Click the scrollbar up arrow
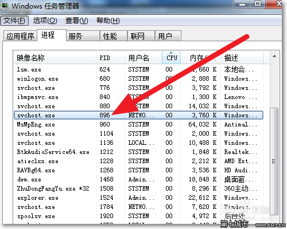 click(x=274, y=56)
